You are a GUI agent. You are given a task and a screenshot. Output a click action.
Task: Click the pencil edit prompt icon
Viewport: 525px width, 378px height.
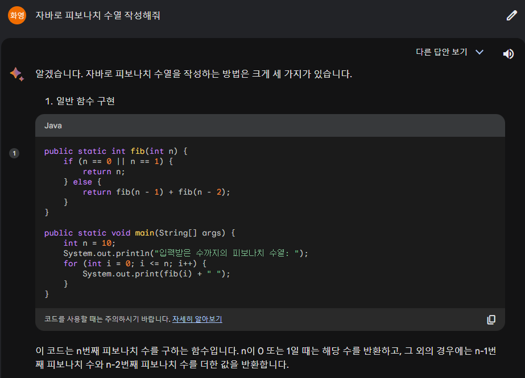click(511, 15)
